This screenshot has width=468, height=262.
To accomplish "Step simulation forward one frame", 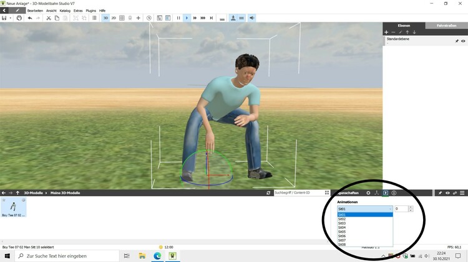I will click(x=212, y=18).
